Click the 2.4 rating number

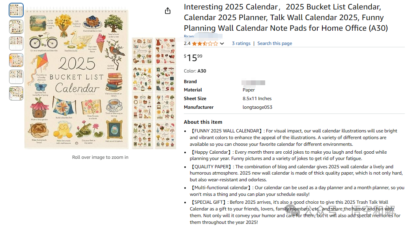[187, 43]
